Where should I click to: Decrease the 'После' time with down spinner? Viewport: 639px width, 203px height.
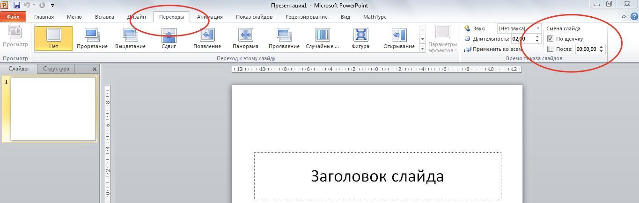pyautogui.click(x=602, y=51)
